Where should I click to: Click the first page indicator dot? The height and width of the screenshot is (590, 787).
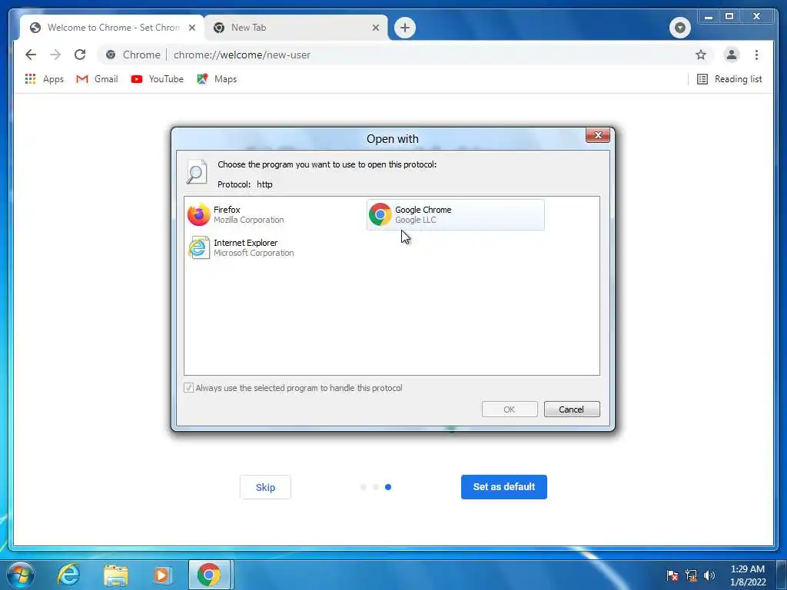pos(364,487)
